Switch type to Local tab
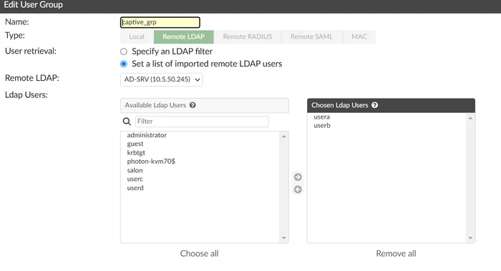 click(x=137, y=36)
